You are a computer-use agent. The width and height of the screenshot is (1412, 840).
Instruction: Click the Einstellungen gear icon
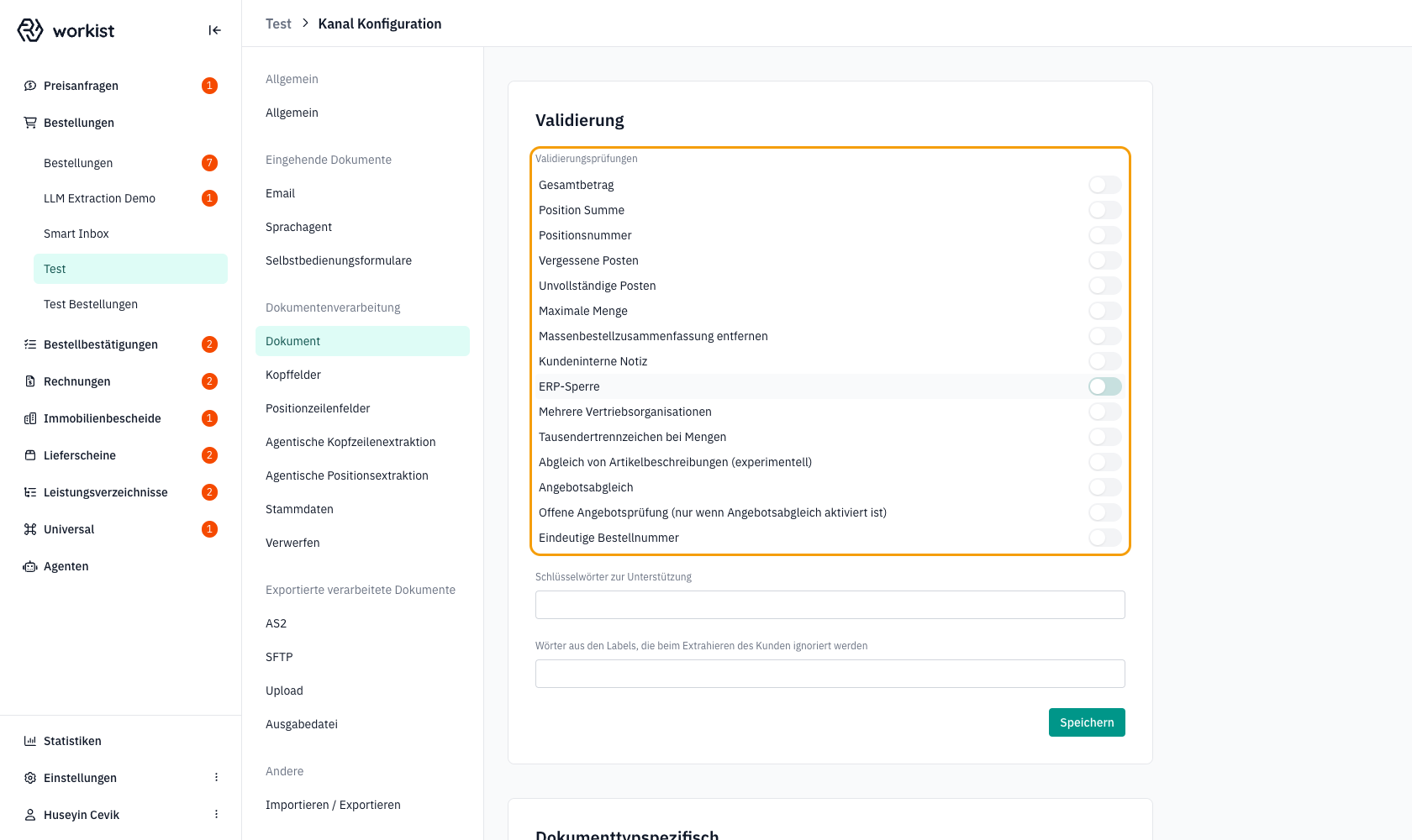[30, 778]
